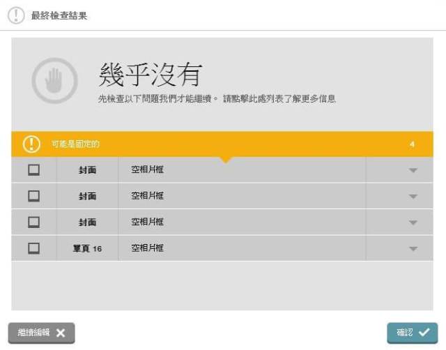Click the hand stop icon
Viewport: 446px width, 350px height.
pyautogui.click(x=54, y=81)
